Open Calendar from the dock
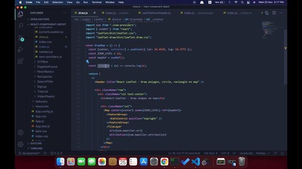The height and width of the screenshot is (169, 302). click(123, 161)
